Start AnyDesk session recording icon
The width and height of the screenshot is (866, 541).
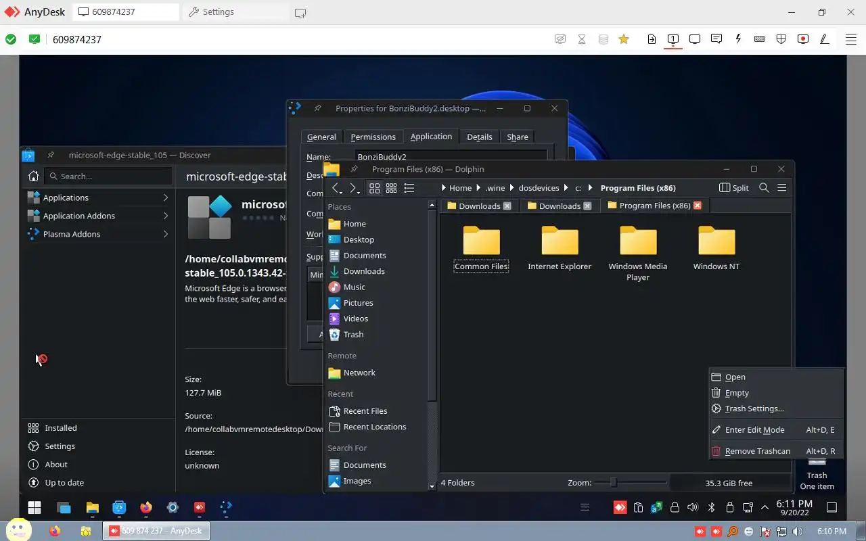803,39
